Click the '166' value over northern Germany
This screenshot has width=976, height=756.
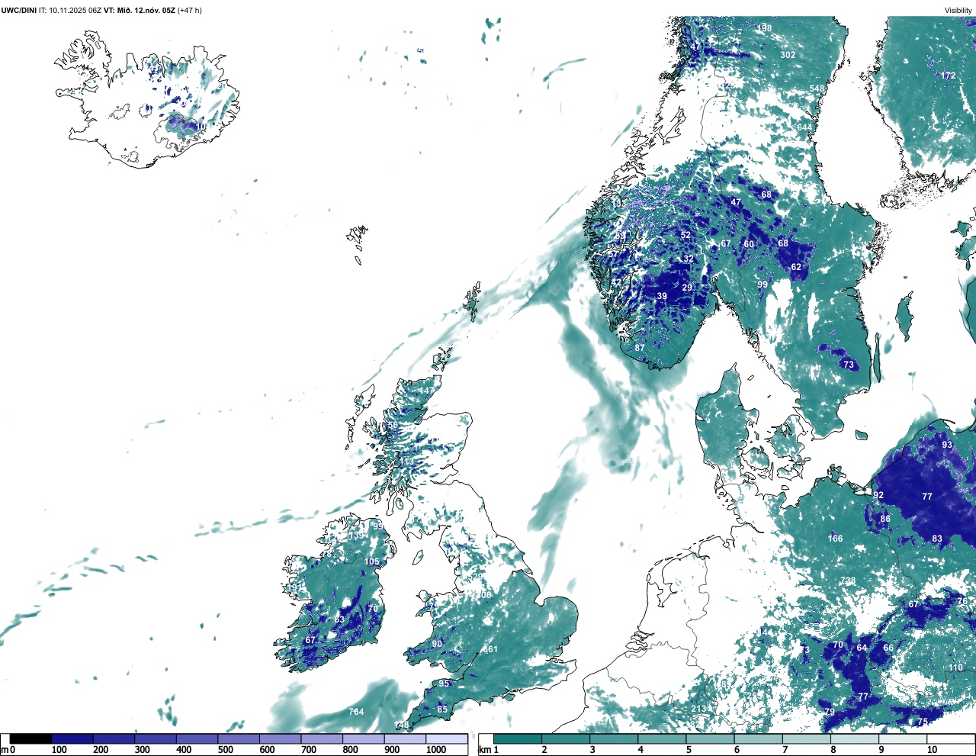[x=836, y=539]
